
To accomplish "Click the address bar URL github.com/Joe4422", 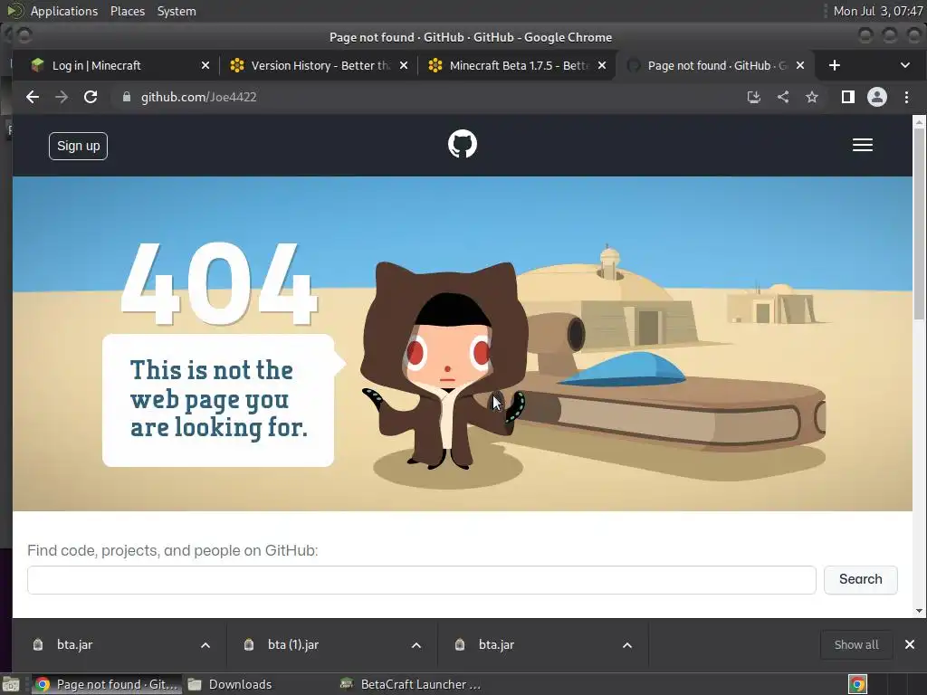I will [x=198, y=97].
